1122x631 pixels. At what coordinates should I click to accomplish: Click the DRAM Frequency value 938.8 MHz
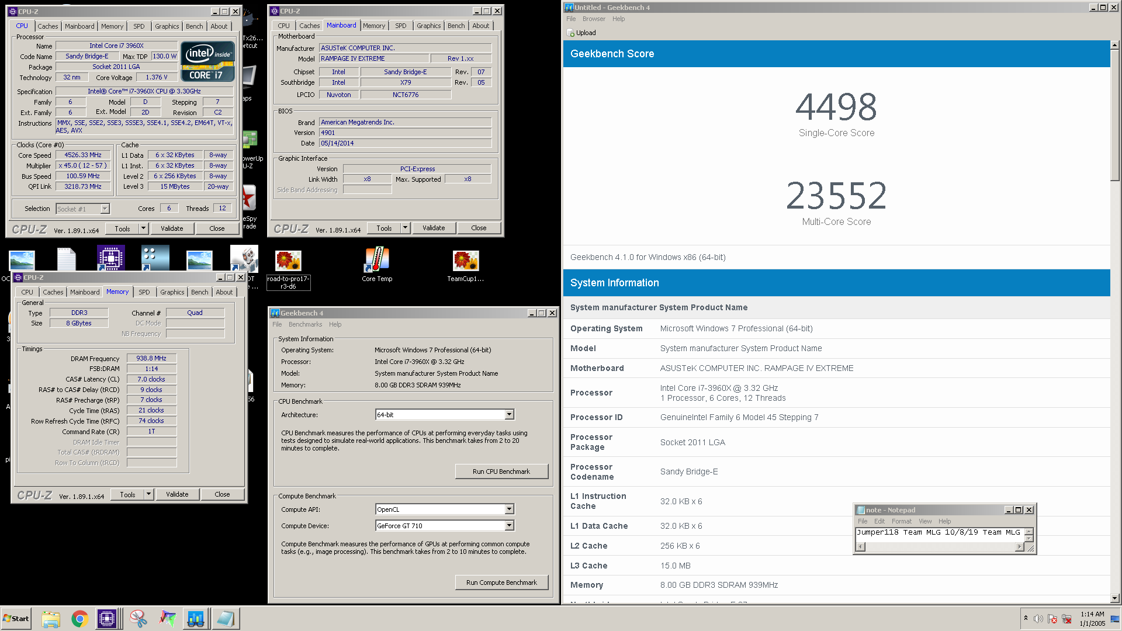point(151,359)
